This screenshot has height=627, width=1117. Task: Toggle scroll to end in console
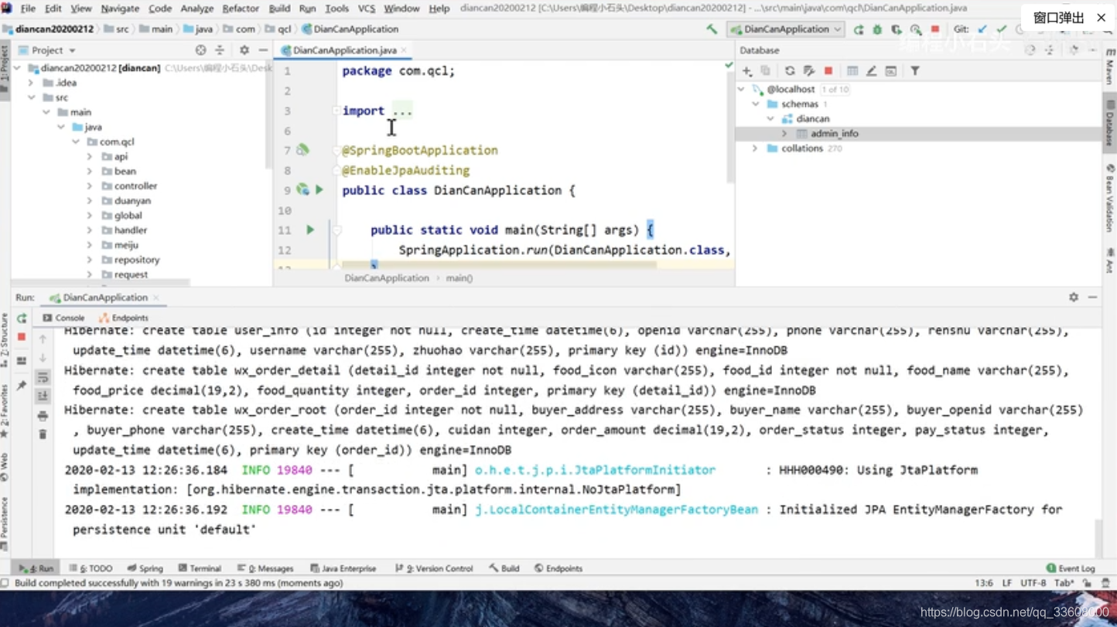coord(43,397)
